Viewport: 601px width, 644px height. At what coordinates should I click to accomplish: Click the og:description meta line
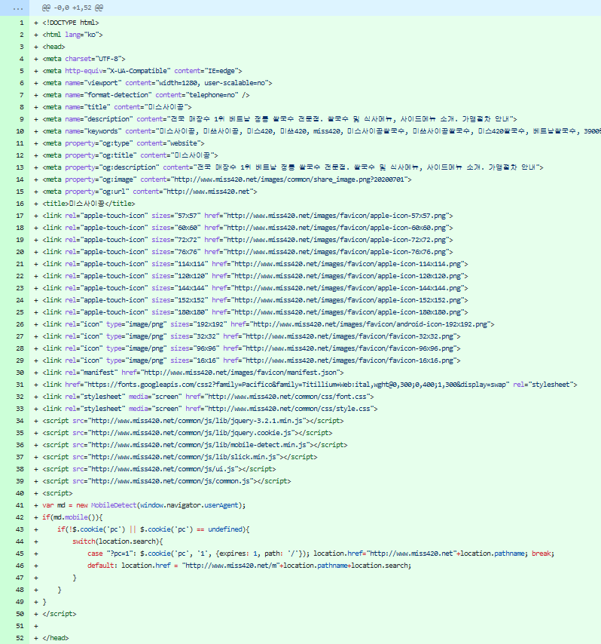point(293,167)
